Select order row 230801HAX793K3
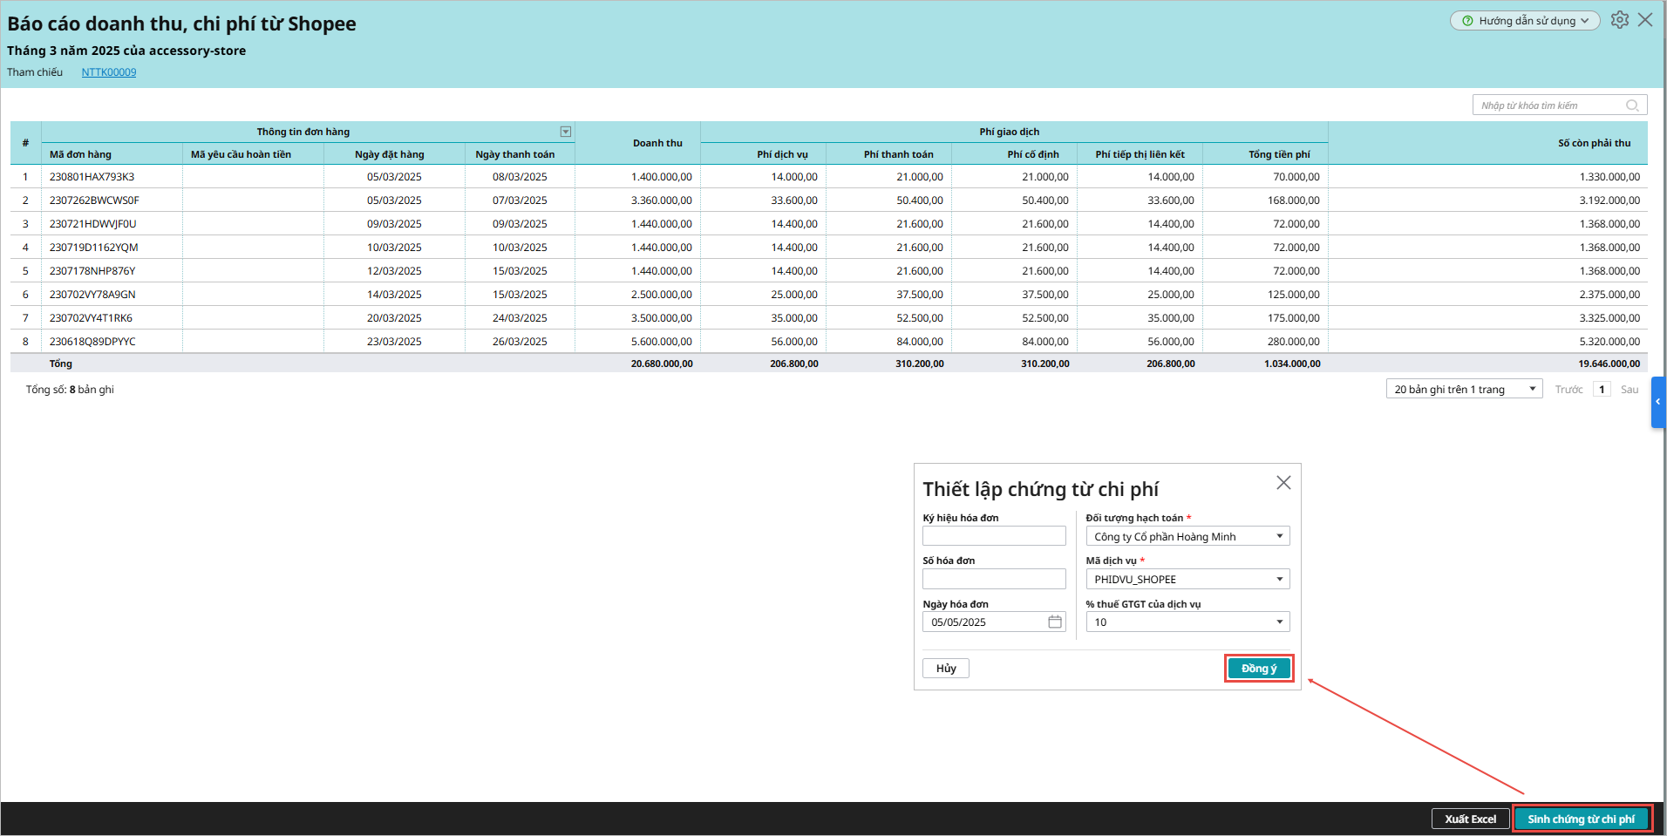 tap(92, 177)
